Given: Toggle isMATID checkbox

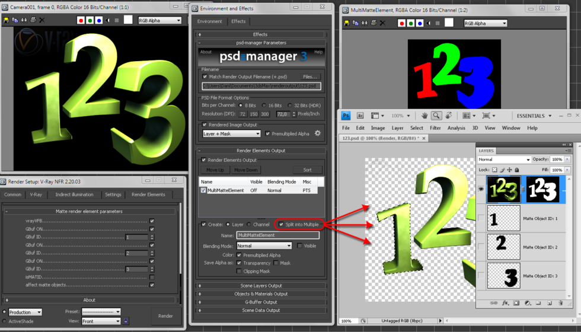Looking at the screenshot, I should coord(152,277).
